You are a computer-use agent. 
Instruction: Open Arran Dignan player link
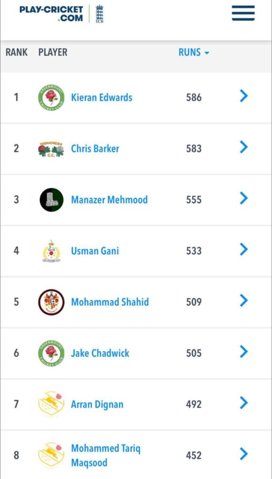tap(97, 405)
